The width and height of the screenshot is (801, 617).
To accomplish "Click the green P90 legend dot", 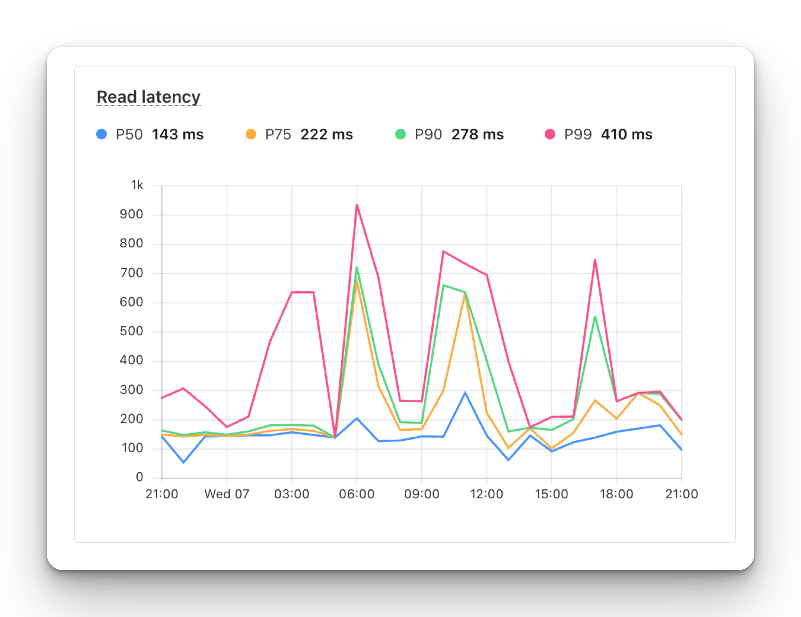I will coord(401,134).
